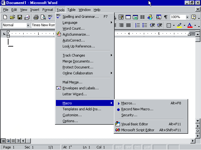Choose Envelopes and Labels menu item
Viewport: 201px width, 150px height.
85,88
